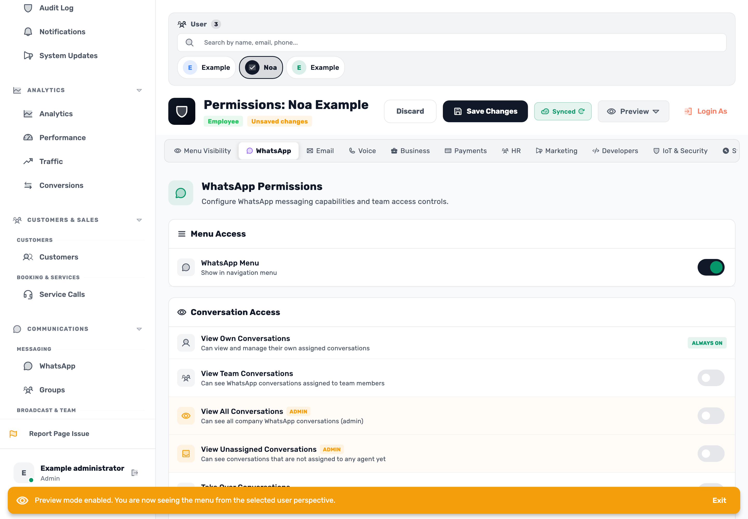Select the Payments tab
Screen dimensions: 748x519
[465, 151]
